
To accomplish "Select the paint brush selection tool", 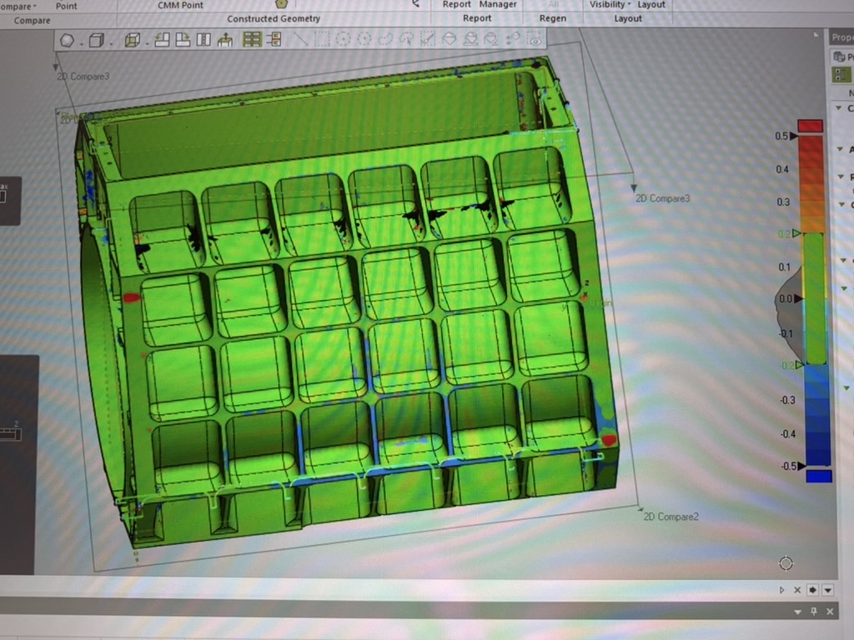I will (x=428, y=38).
